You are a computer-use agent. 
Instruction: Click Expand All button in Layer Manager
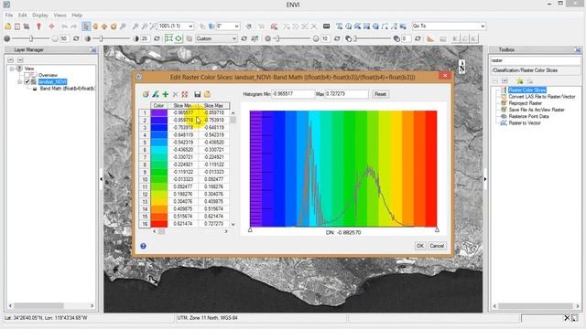tap(20, 60)
